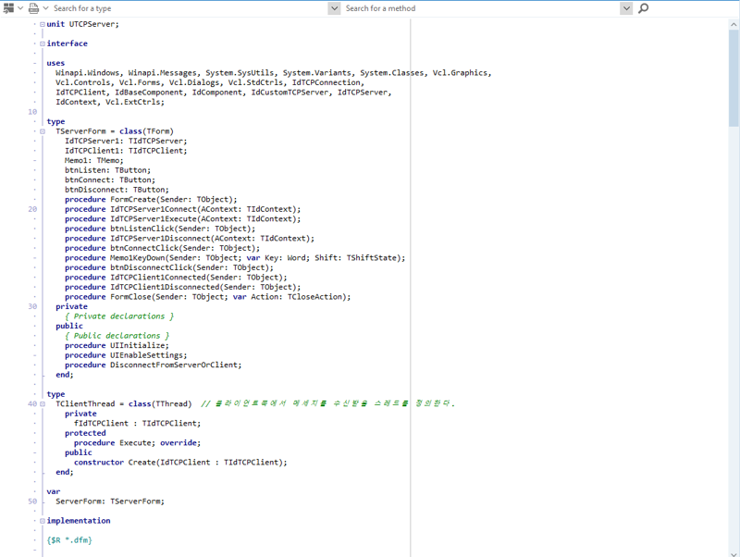Click the FormCreate procedure declaration
This screenshot has height=557, width=740.
(151, 200)
